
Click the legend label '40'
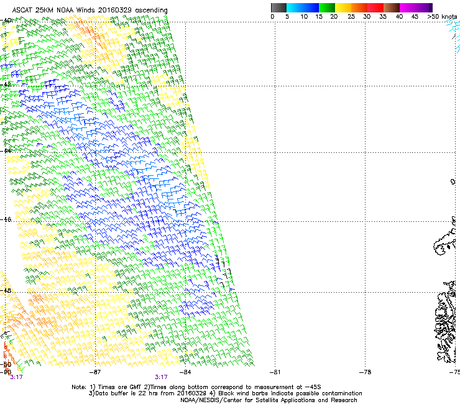(399, 16)
